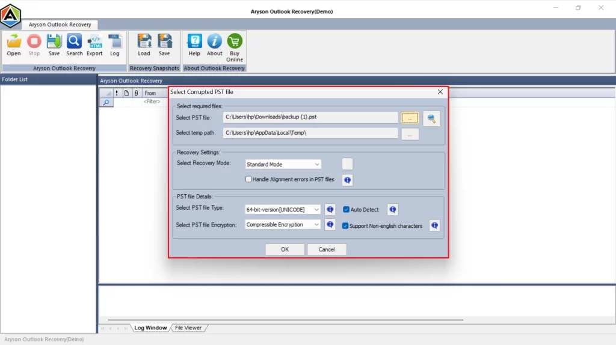
Task: Open the Search tool
Action: 74,44
